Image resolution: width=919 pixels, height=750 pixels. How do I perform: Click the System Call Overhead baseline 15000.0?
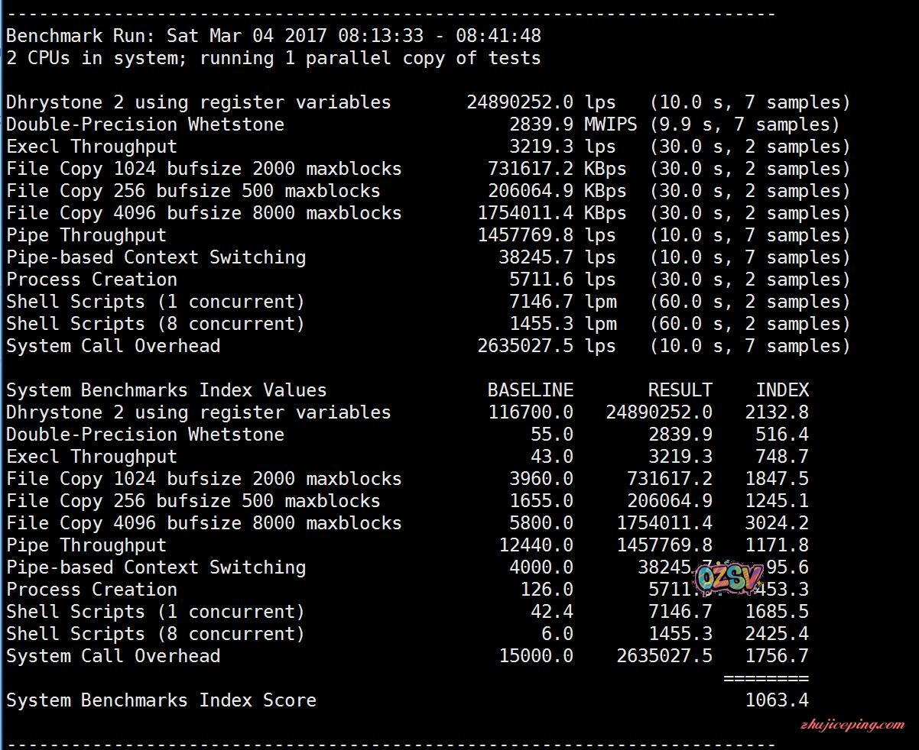(x=536, y=656)
